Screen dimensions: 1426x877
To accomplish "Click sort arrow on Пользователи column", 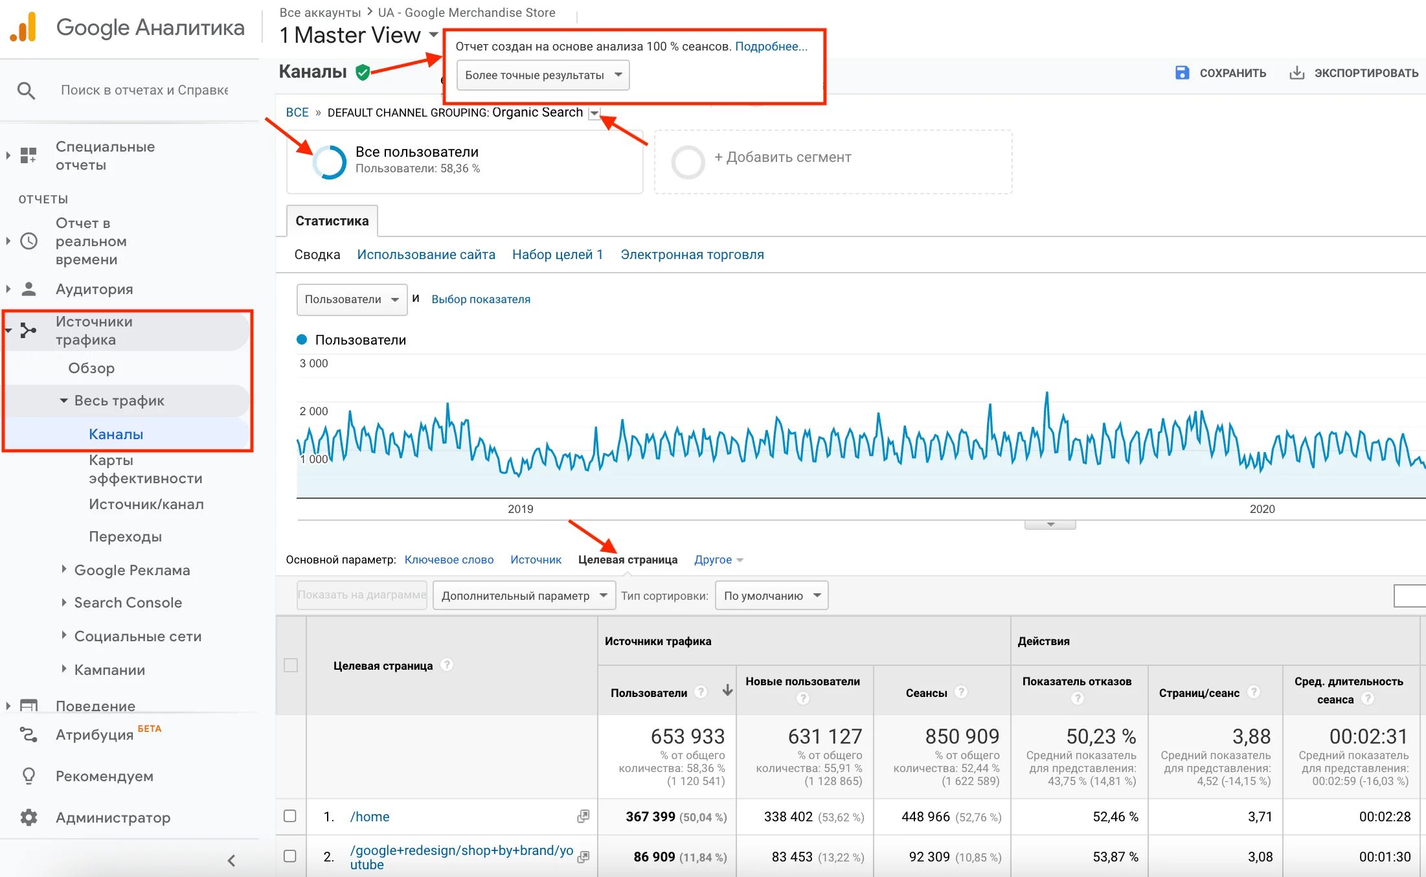I will 727,690.
